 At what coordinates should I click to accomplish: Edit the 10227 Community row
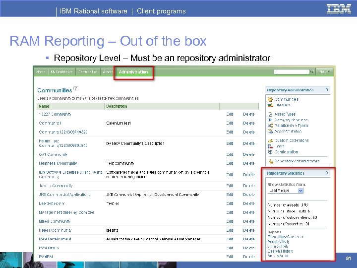(230, 114)
